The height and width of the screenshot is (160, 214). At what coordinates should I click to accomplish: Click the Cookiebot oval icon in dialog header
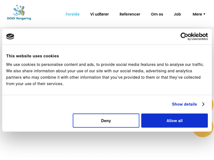[x=10, y=36]
